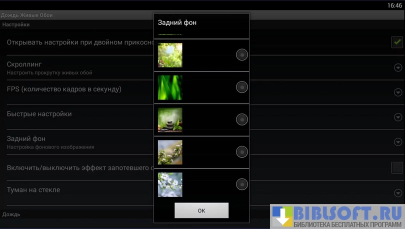This screenshot has height=229, width=405.
Task: Select the zen stacked stones thumbnail
Action: click(170, 120)
